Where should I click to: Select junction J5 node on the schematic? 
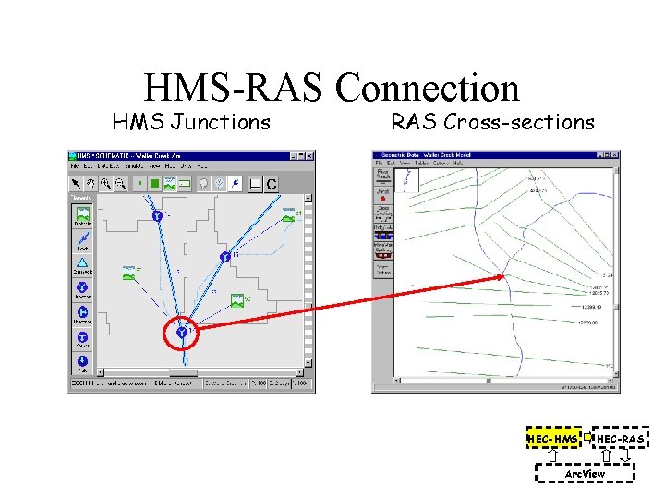225,256
